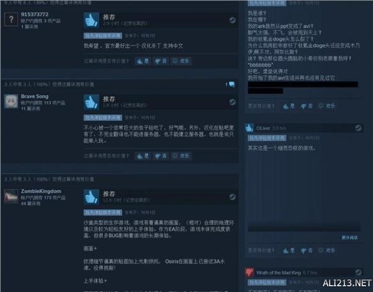Click Steam logo icon on 915373772's review
This screenshot has width=373, height=292.
(x=232, y=20)
